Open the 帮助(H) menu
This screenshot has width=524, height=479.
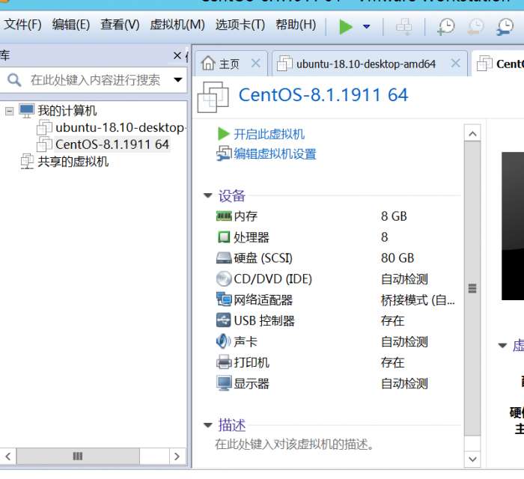coord(296,25)
